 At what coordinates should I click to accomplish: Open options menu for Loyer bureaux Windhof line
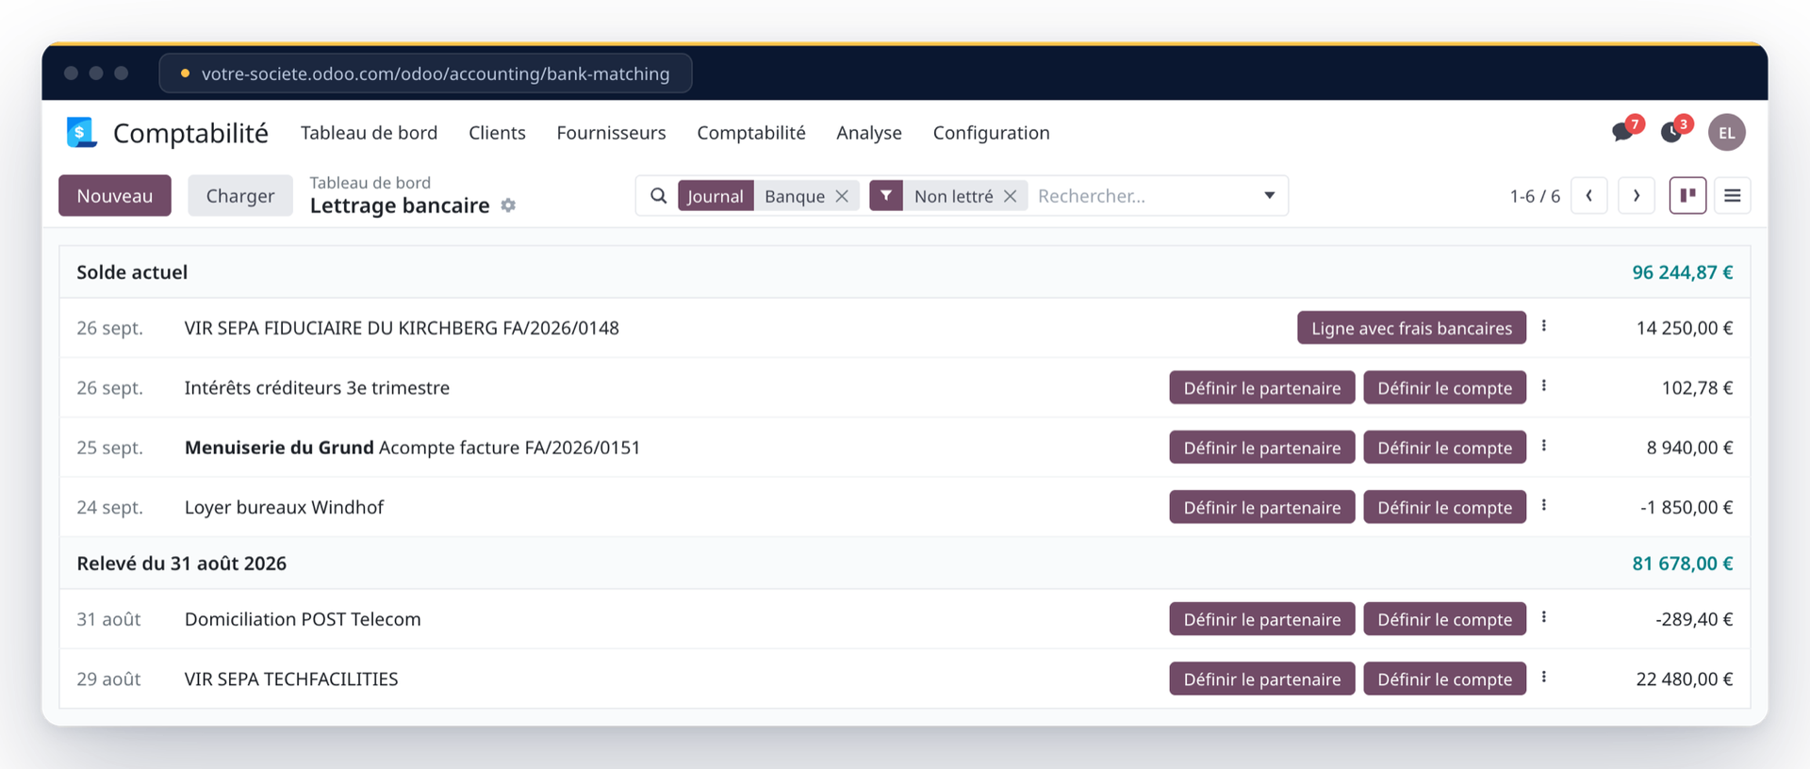coord(1544,505)
